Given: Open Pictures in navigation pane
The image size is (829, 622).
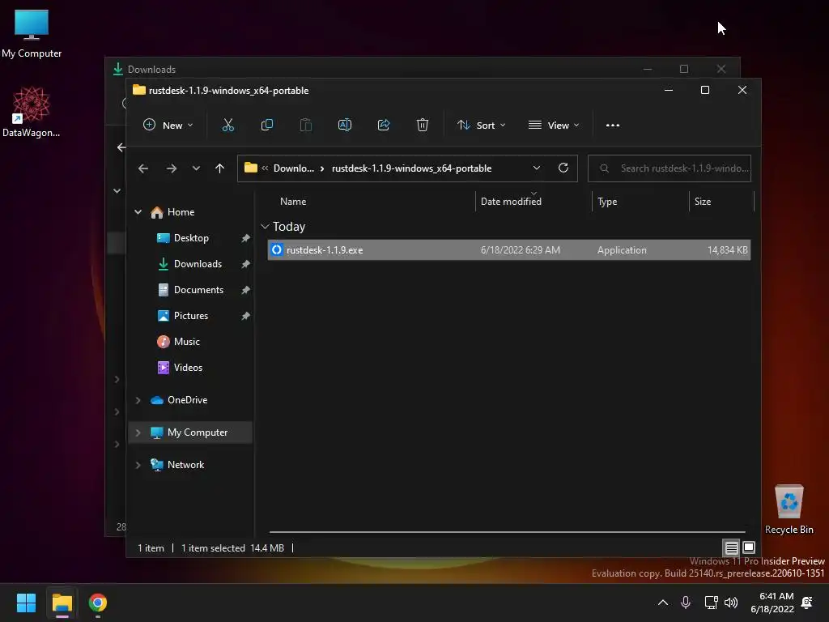Looking at the screenshot, I should point(190,315).
